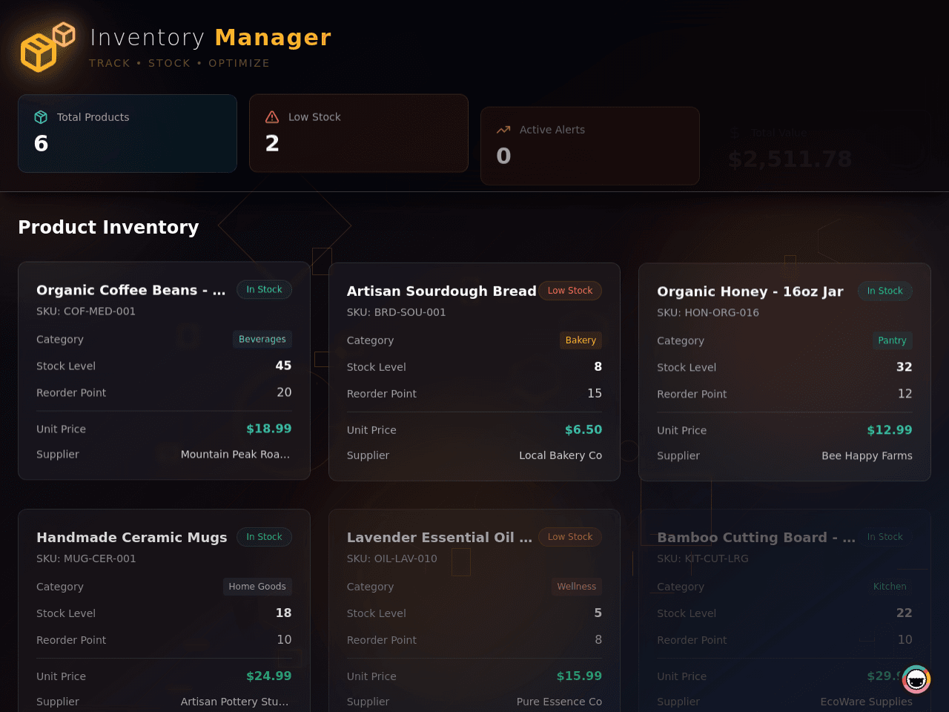Screen dimensions: 949x712
Task: Click the Track Stock Optimize tagline
Action: 179,63
